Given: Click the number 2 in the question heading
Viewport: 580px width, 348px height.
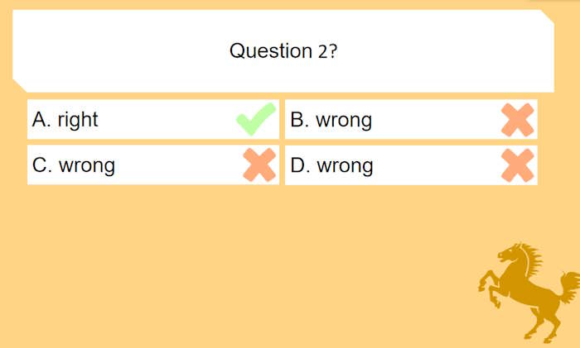Looking at the screenshot, I should [x=322, y=52].
